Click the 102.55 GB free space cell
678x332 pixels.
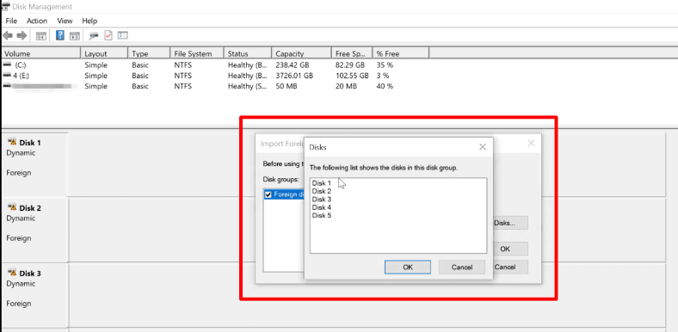(x=352, y=76)
